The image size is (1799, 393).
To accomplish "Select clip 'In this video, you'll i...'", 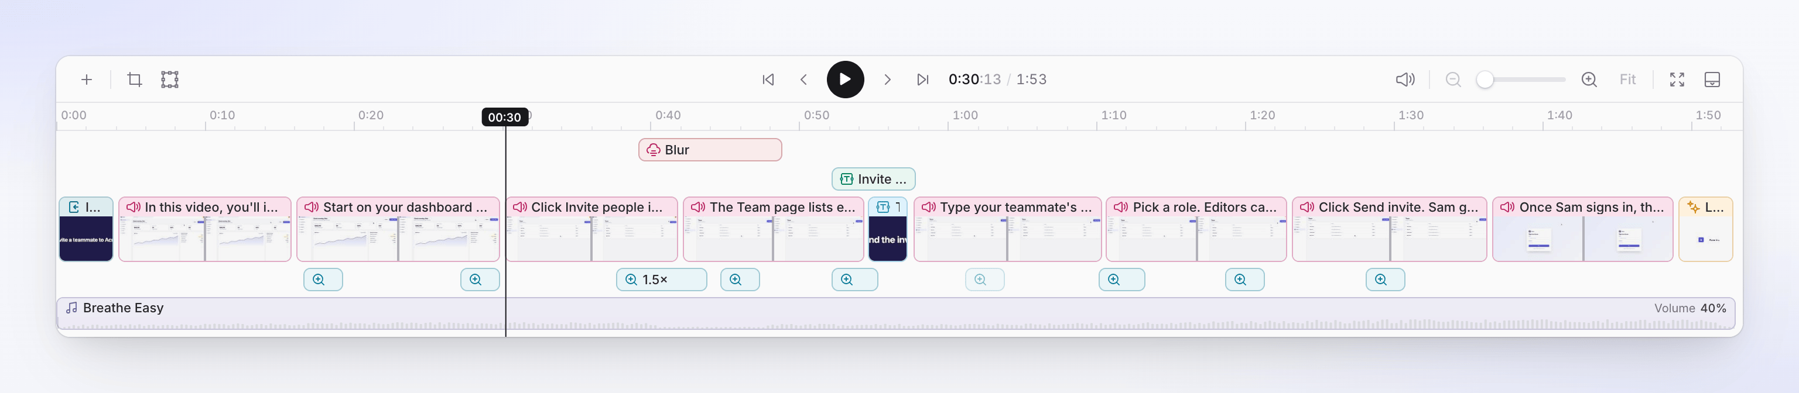I will 204,229.
